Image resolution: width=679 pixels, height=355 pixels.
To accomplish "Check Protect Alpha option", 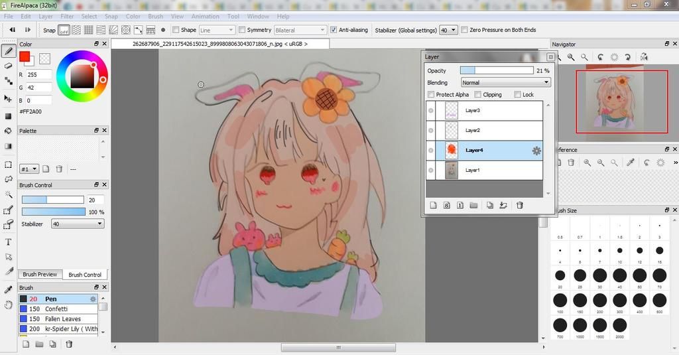I will 431,94.
